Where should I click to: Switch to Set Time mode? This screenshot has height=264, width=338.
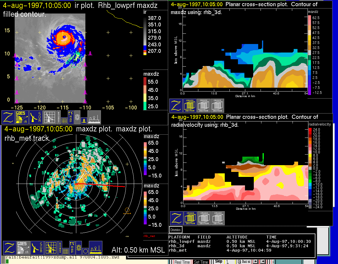201,262
